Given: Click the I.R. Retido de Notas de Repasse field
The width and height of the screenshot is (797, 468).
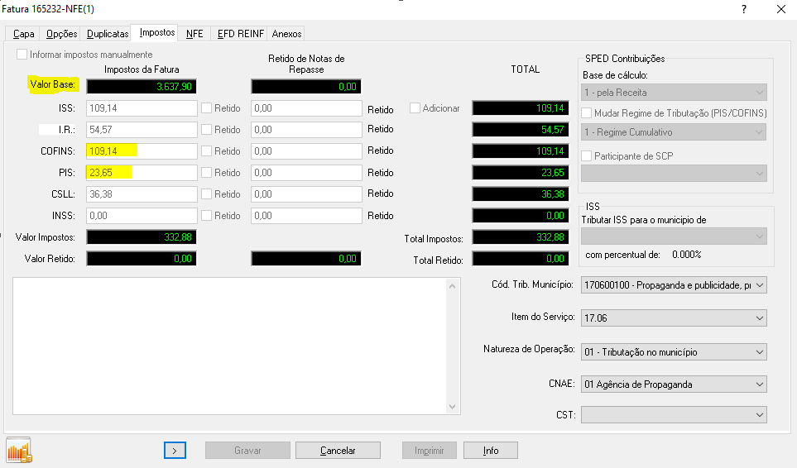Looking at the screenshot, I should 306,130.
